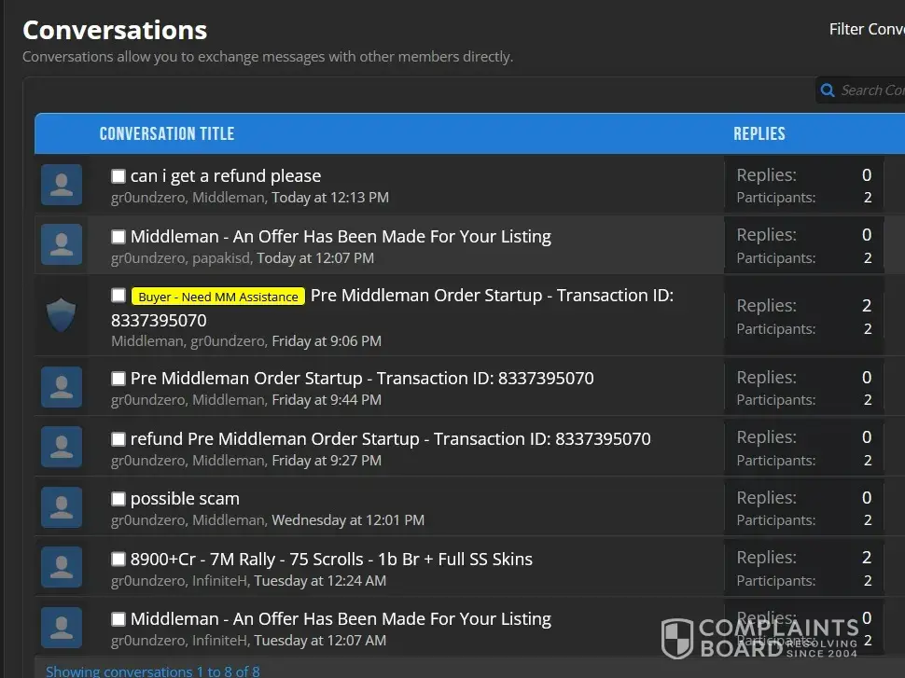
Task: Click the Complaints Board shield logo
Action: 677,639
